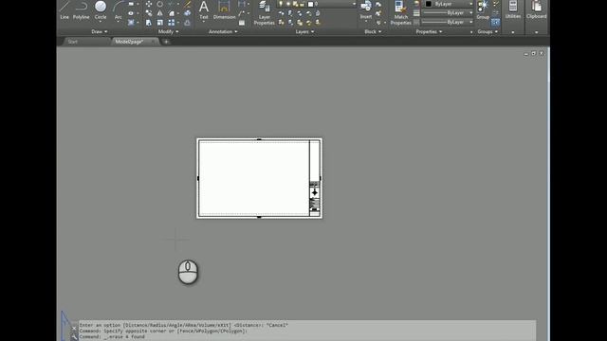Switch to the Start tab
Image resolution: width=607 pixels, height=341 pixels.
73,42
